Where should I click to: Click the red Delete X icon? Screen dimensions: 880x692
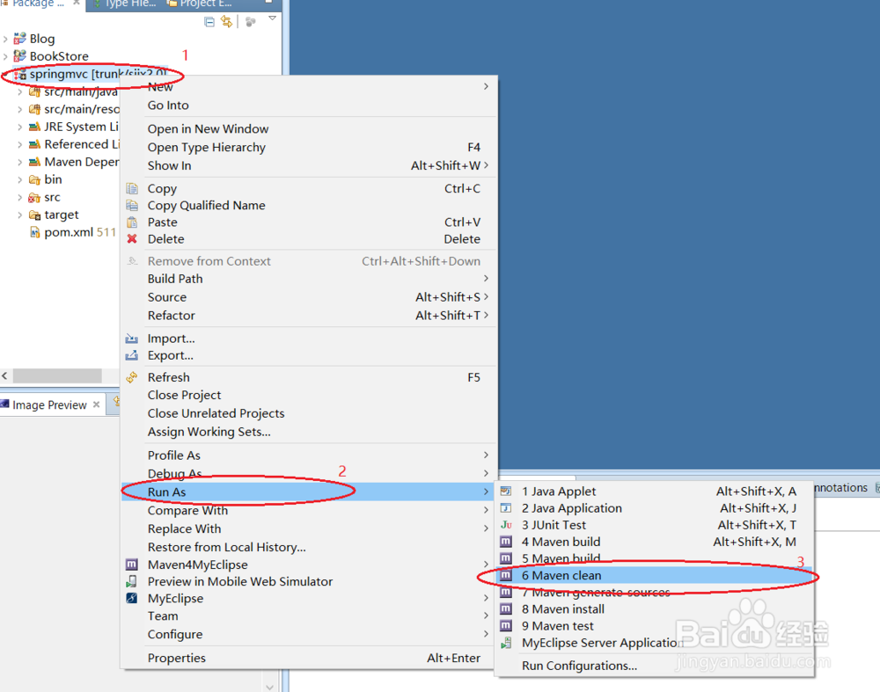[x=132, y=239]
